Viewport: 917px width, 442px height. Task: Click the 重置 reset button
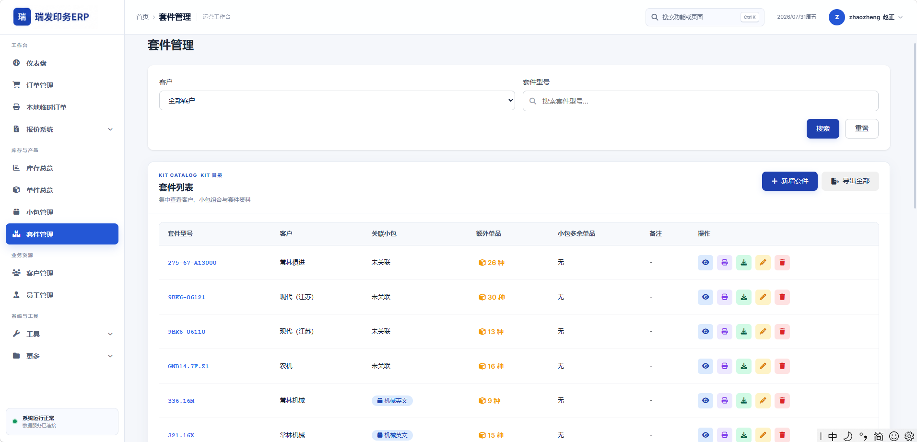click(x=862, y=128)
